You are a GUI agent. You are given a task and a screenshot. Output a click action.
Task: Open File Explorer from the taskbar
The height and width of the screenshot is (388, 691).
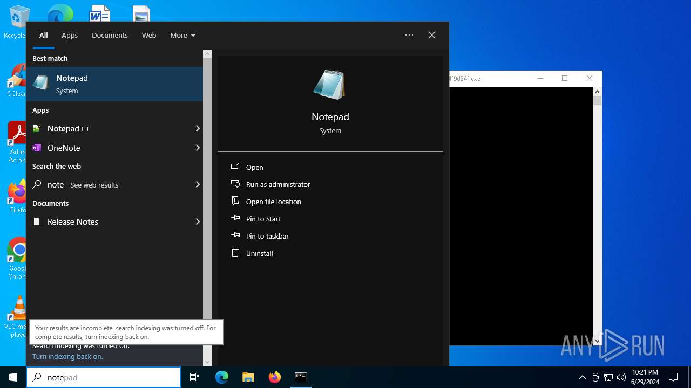(x=248, y=377)
